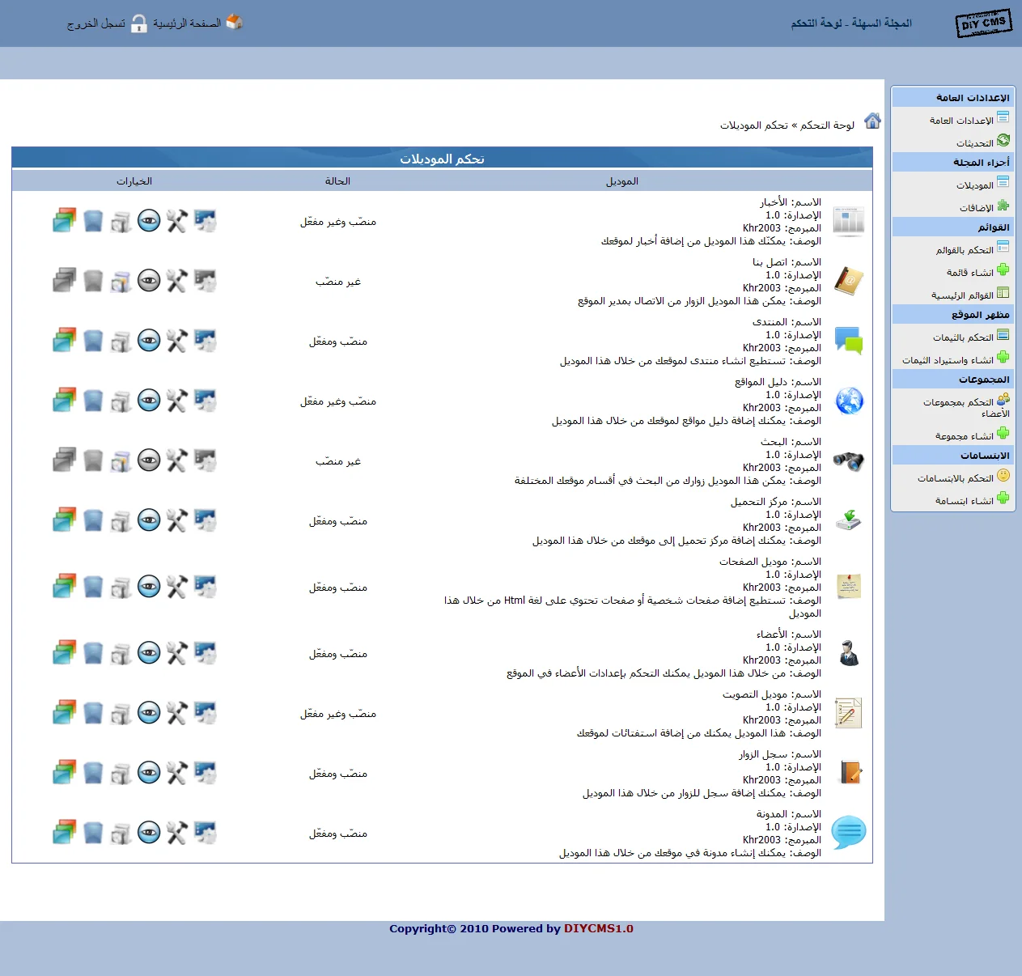Select الاضافات in the sidebar
Image resolution: width=1022 pixels, height=976 pixels.
coord(976,208)
